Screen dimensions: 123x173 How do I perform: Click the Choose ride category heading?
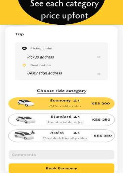[x=61, y=91]
